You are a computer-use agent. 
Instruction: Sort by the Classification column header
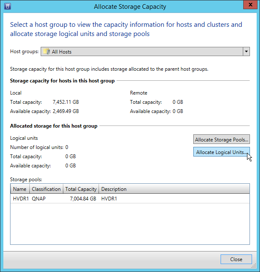(47, 189)
